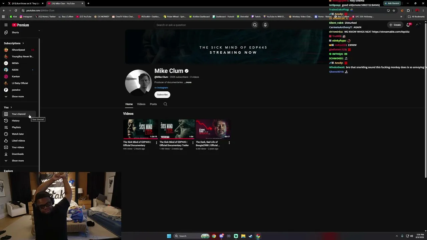The height and width of the screenshot is (240, 427).
Task: Open the taskbar clock and date
Action: [420, 236]
